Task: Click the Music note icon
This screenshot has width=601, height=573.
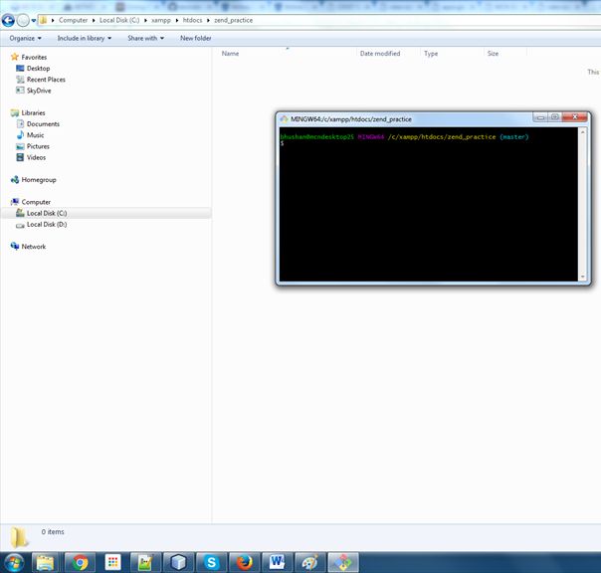Action: click(x=20, y=135)
